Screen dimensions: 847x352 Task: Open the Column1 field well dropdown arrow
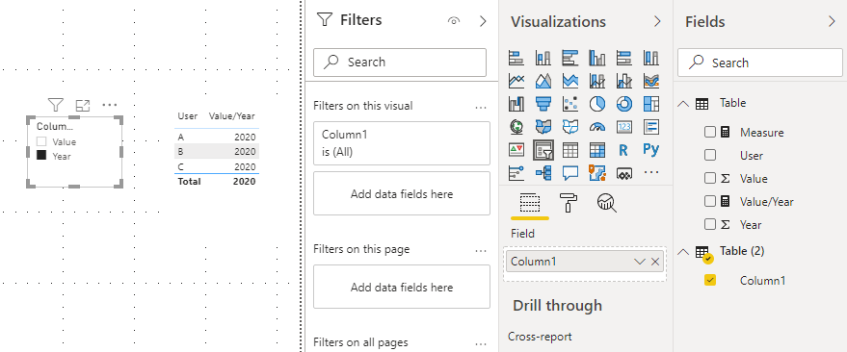(640, 262)
